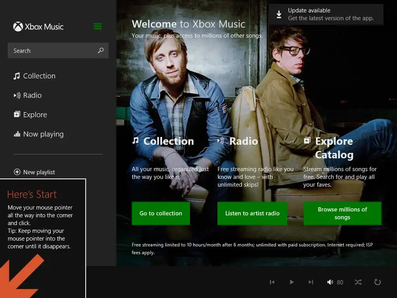Click the volume value 80
Viewport: 397px width, 298px height.
340,282
